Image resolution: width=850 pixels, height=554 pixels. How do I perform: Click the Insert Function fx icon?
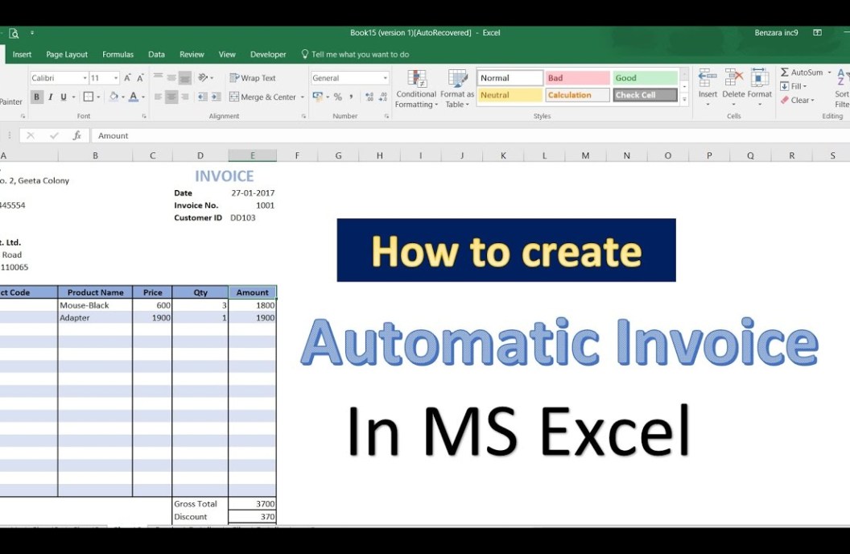point(77,136)
